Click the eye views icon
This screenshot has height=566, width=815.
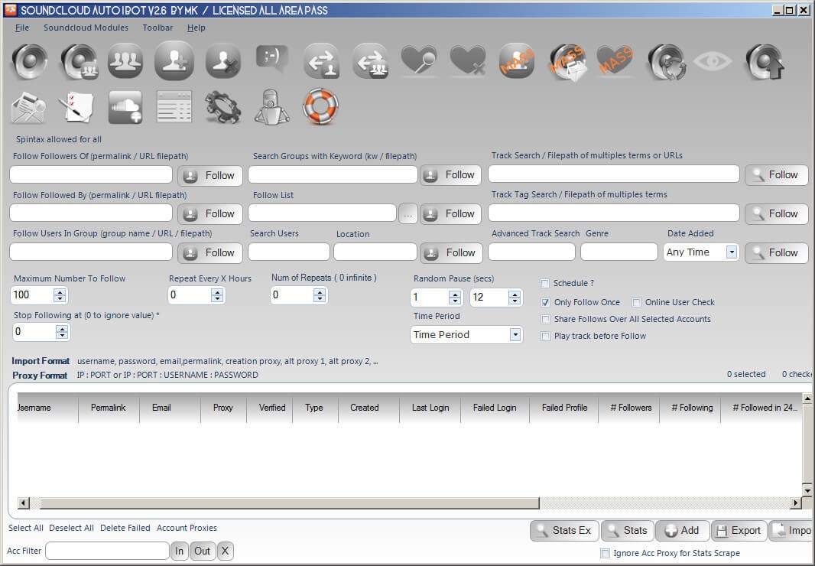(713, 61)
